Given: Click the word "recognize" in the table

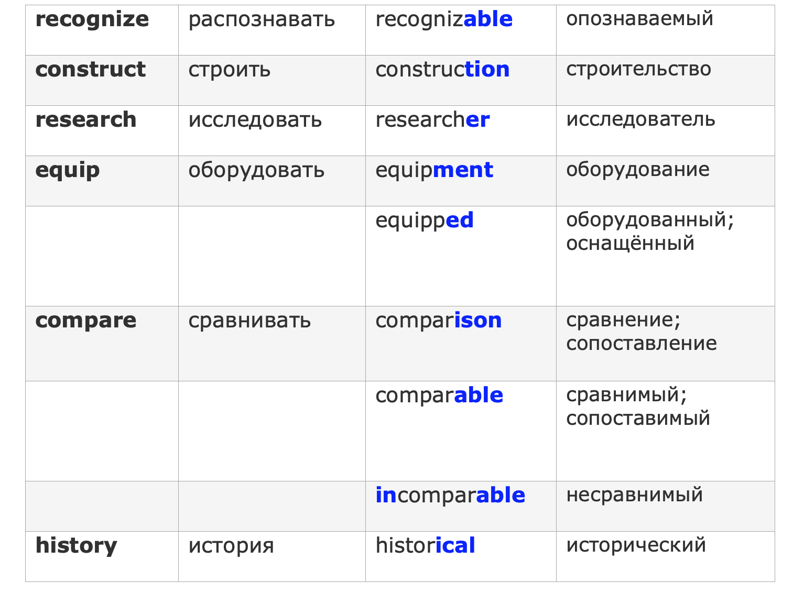Looking at the screenshot, I should coord(92,20).
